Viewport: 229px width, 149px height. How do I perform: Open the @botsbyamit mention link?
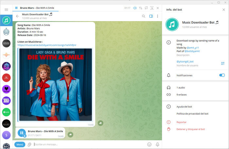(192, 51)
